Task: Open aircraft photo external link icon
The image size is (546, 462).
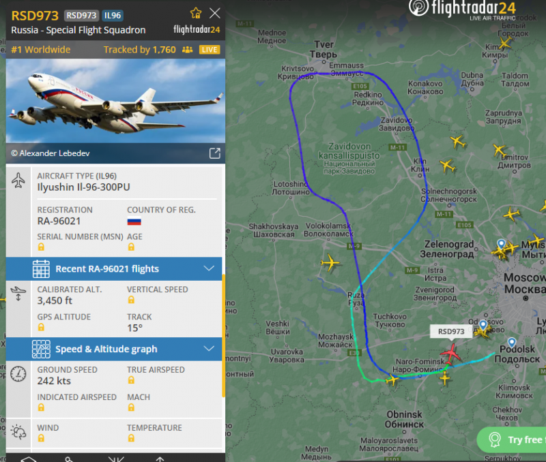Action: 214,153
